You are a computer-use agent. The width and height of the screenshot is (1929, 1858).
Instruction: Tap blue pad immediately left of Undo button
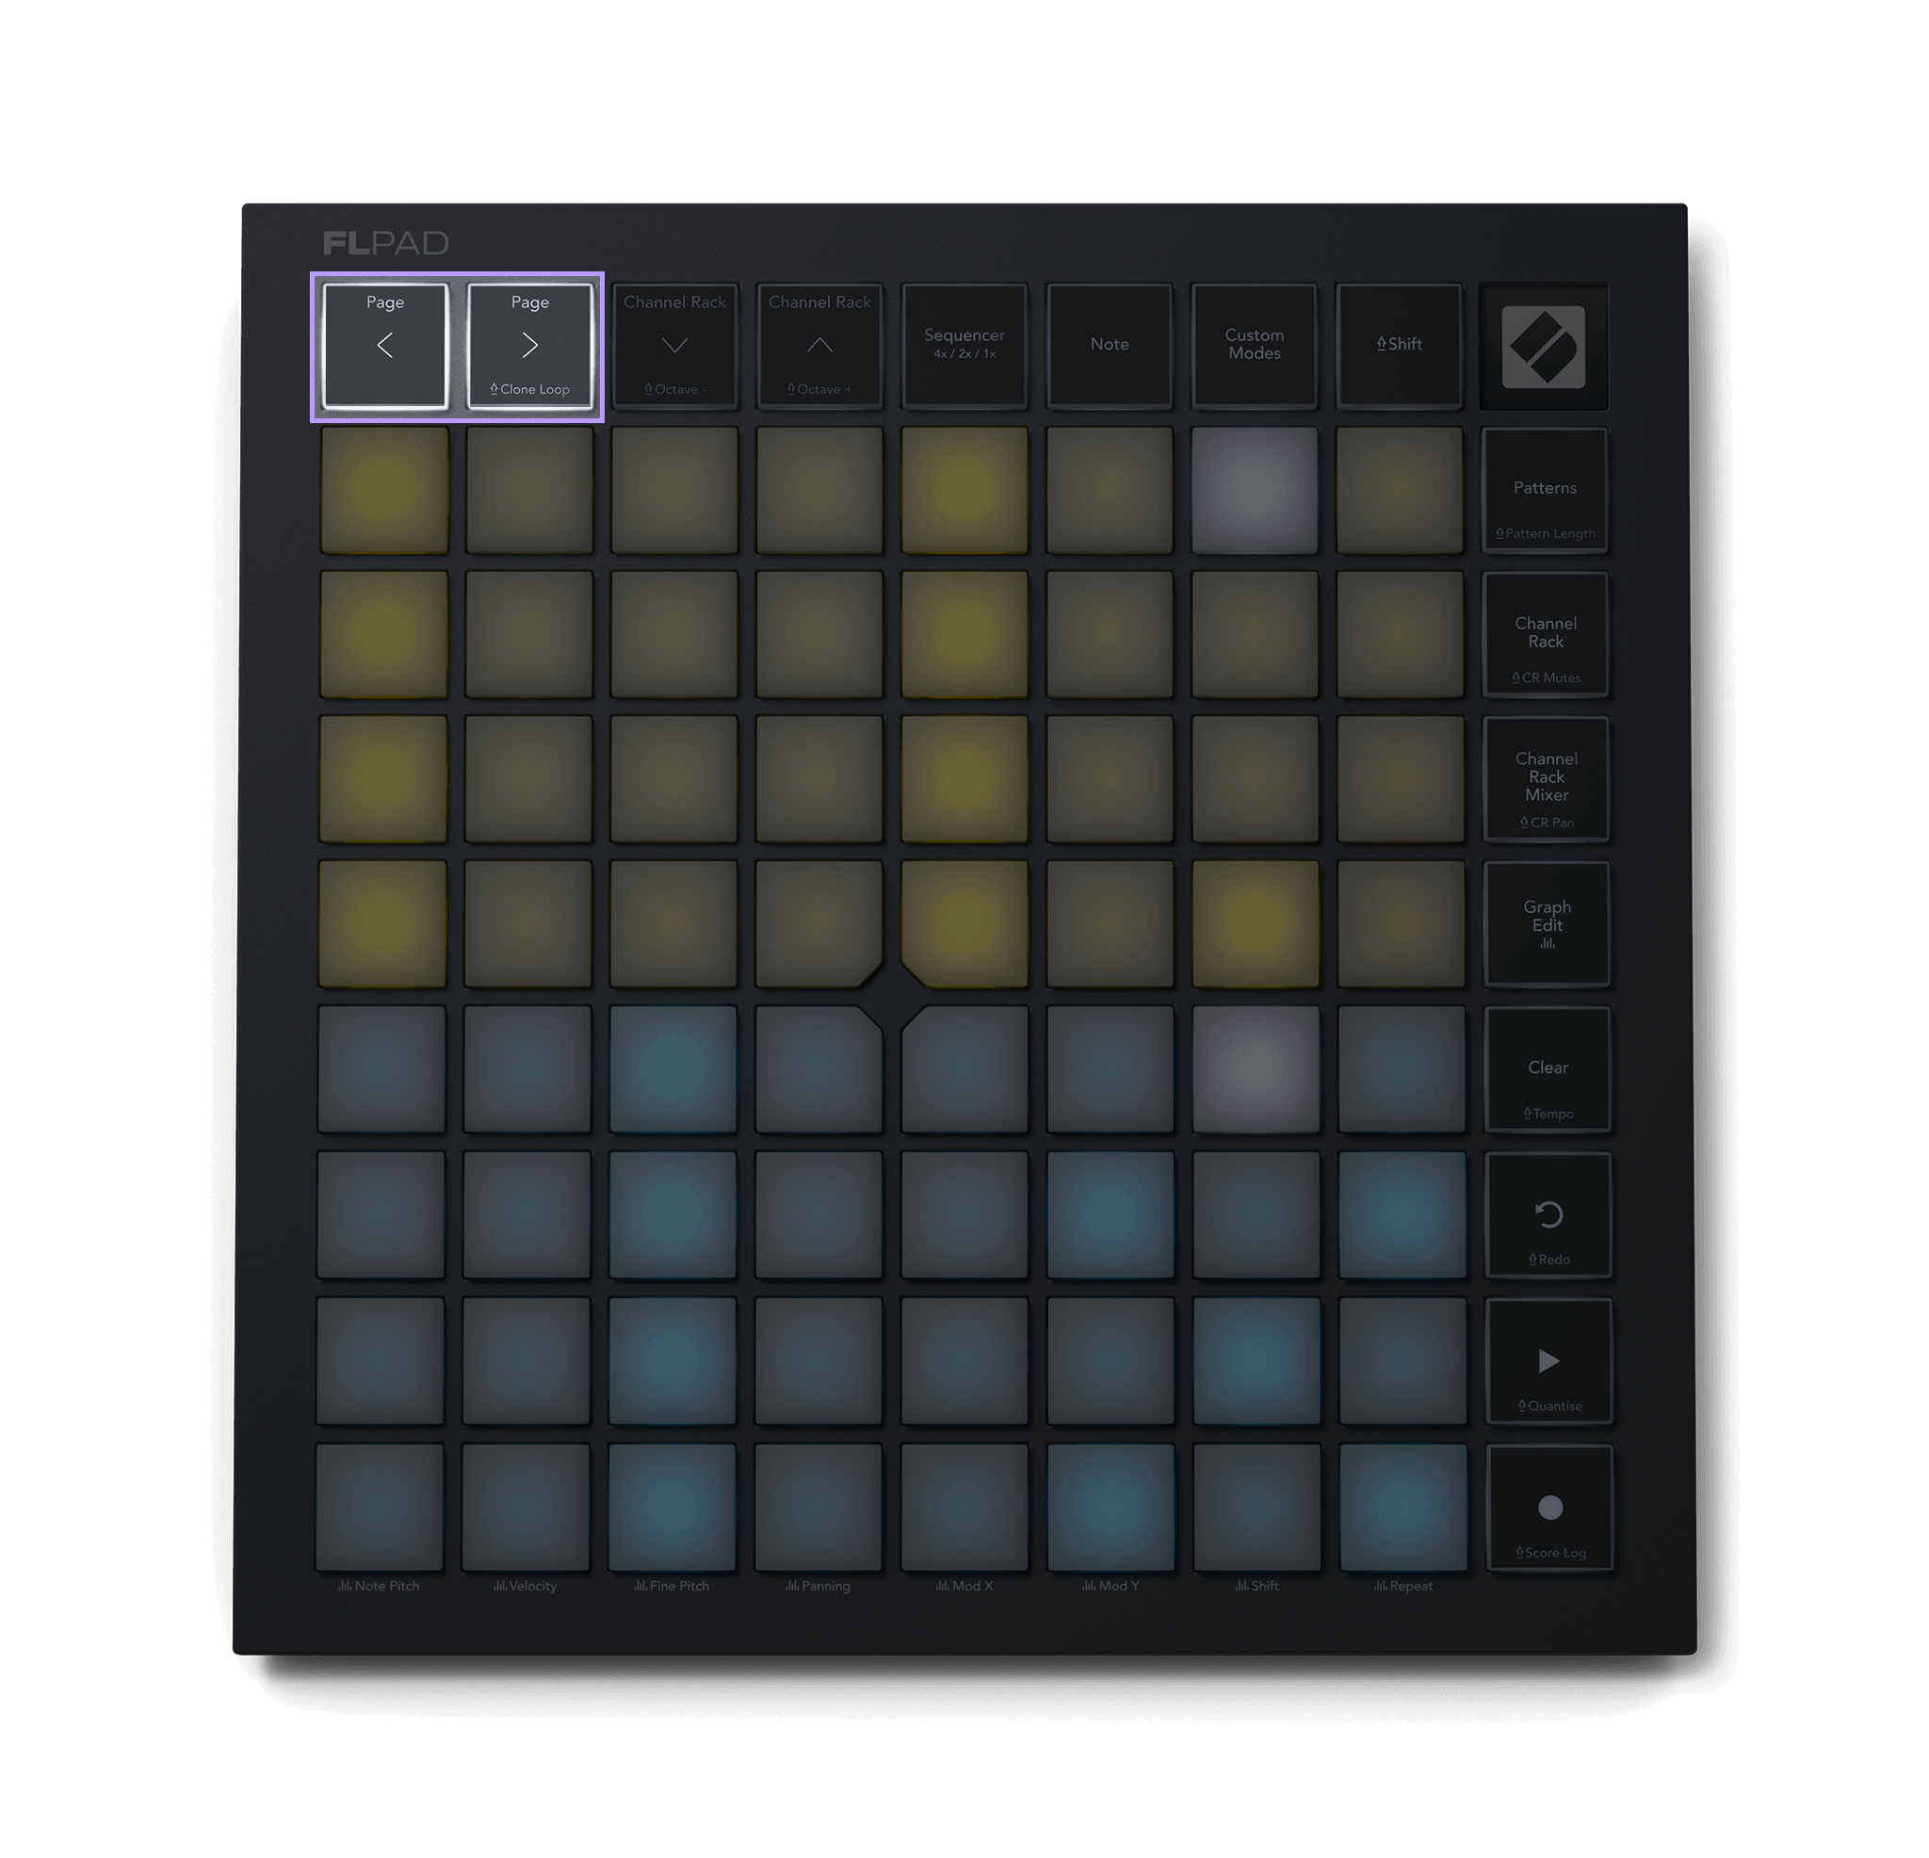[x=1402, y=1215]
